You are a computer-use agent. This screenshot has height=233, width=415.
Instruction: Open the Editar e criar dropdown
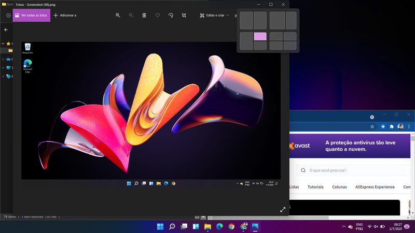point(214,16)
